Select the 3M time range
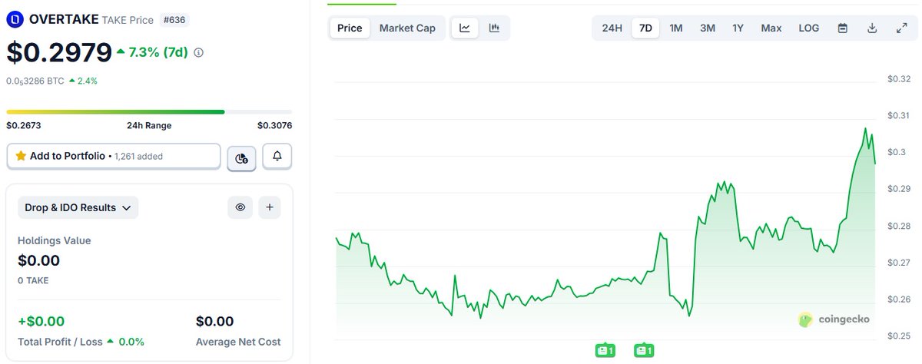The width and height of the screenshot is (922, 364). 708,28
